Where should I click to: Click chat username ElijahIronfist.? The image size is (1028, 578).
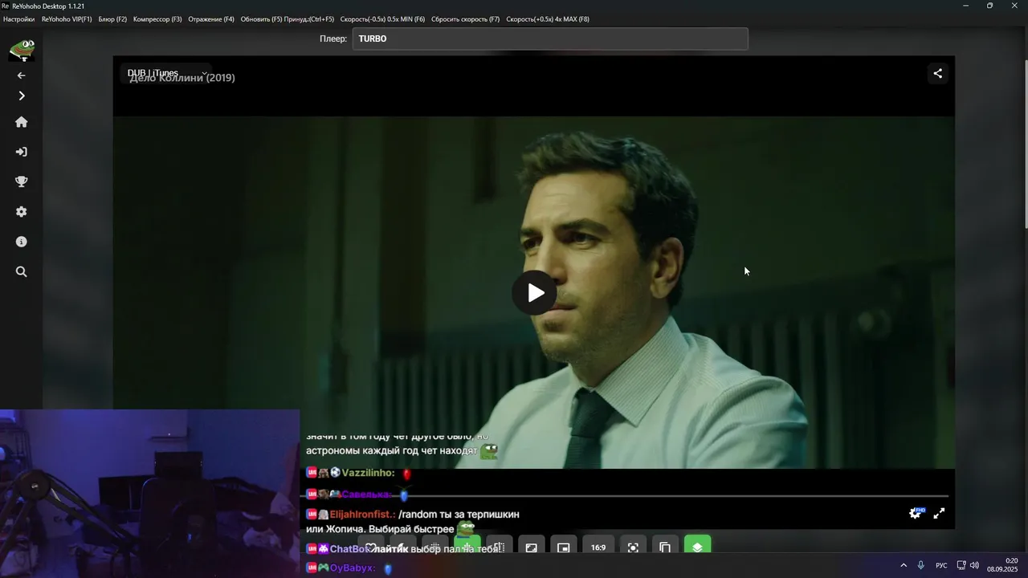tap(362, 514)
